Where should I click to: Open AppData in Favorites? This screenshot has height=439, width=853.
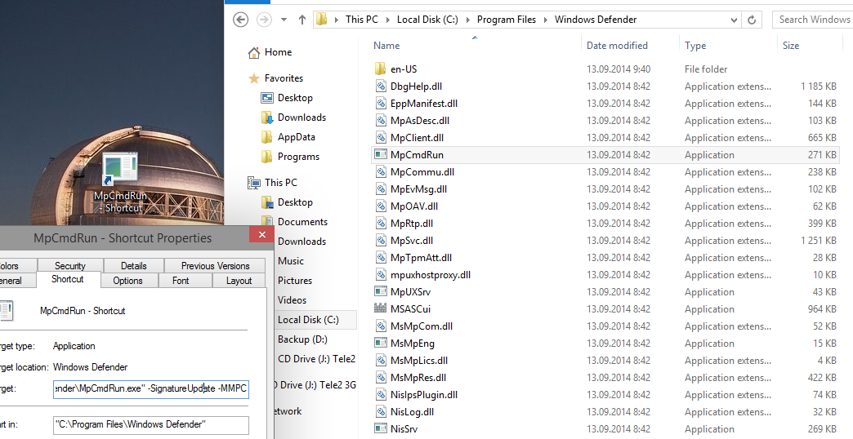(x=297, y=137)
